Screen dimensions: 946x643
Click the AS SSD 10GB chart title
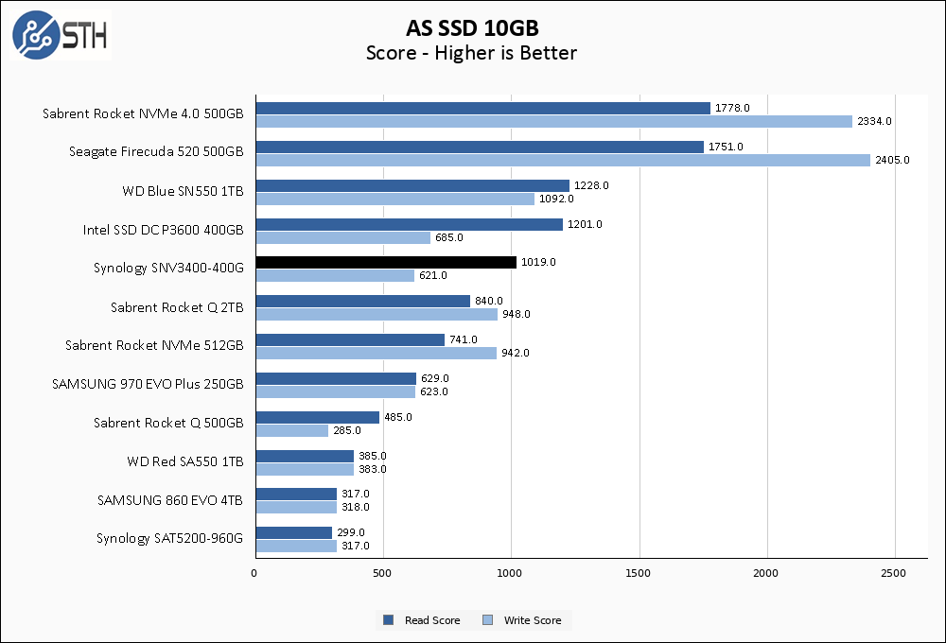(x=472, y=27)
